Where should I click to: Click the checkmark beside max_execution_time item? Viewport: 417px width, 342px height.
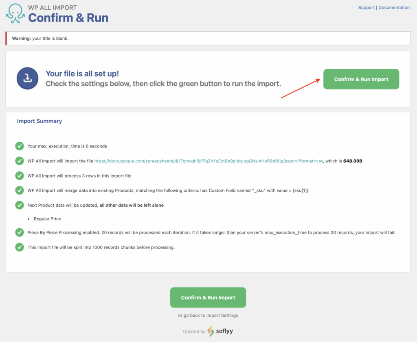coord(20,146)
